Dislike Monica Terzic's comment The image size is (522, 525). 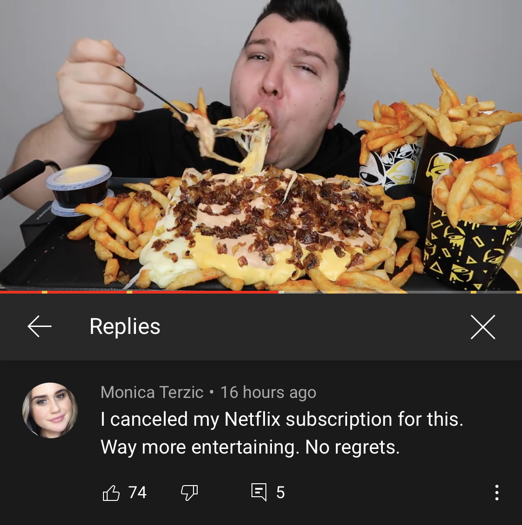(189, 493)
